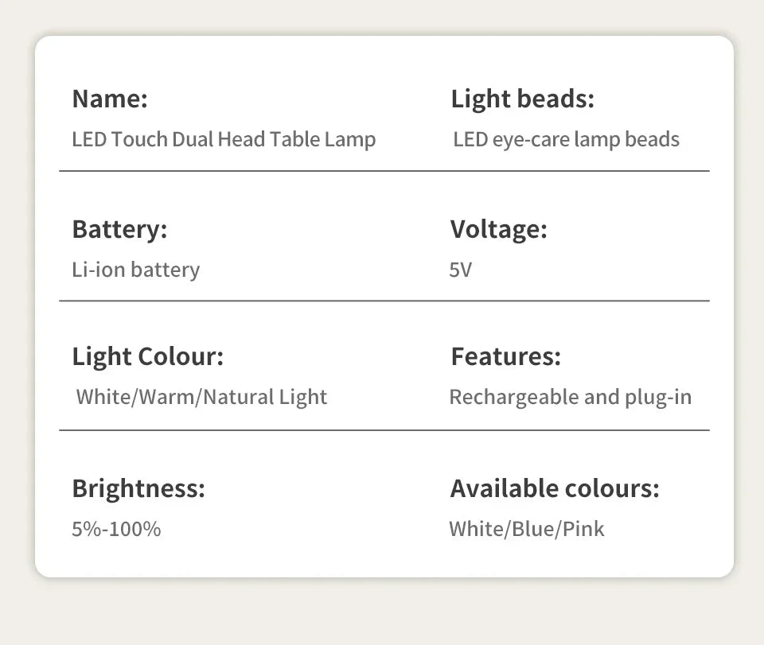Select the "White/Blue/Pink" colours value
The image size is (764, 645).
526,529
